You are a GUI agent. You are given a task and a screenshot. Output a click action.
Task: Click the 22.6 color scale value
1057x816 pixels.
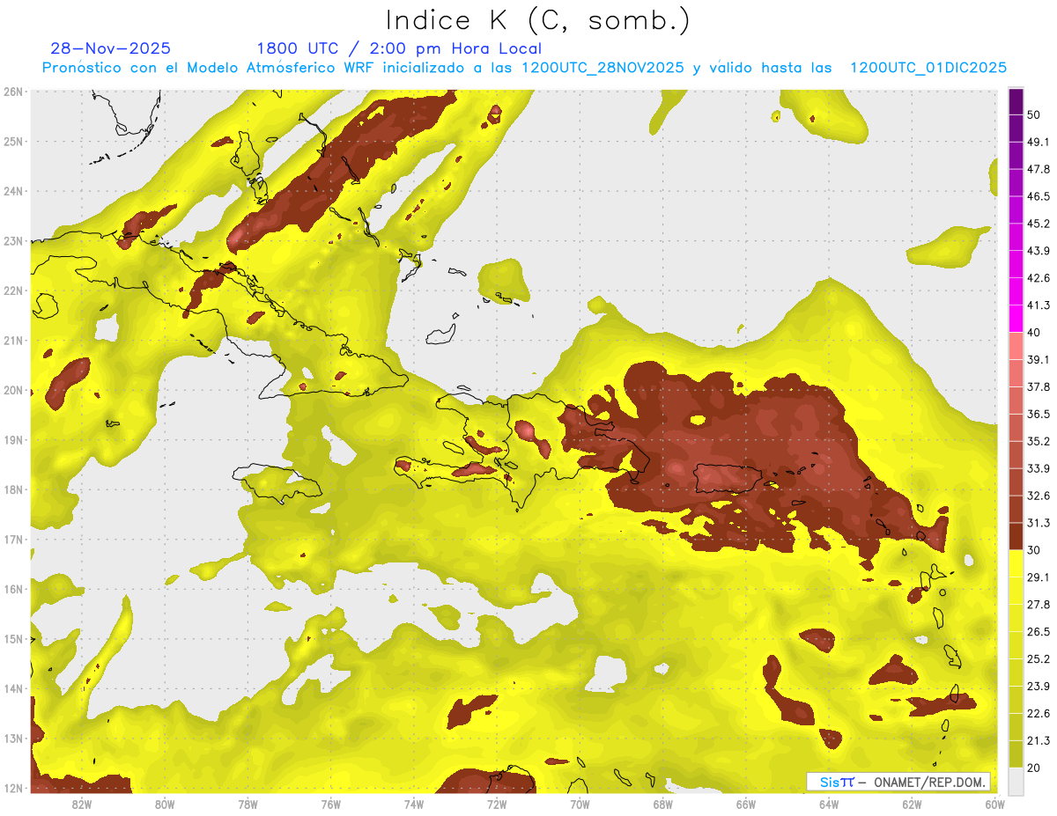(x=1039, y=714)
